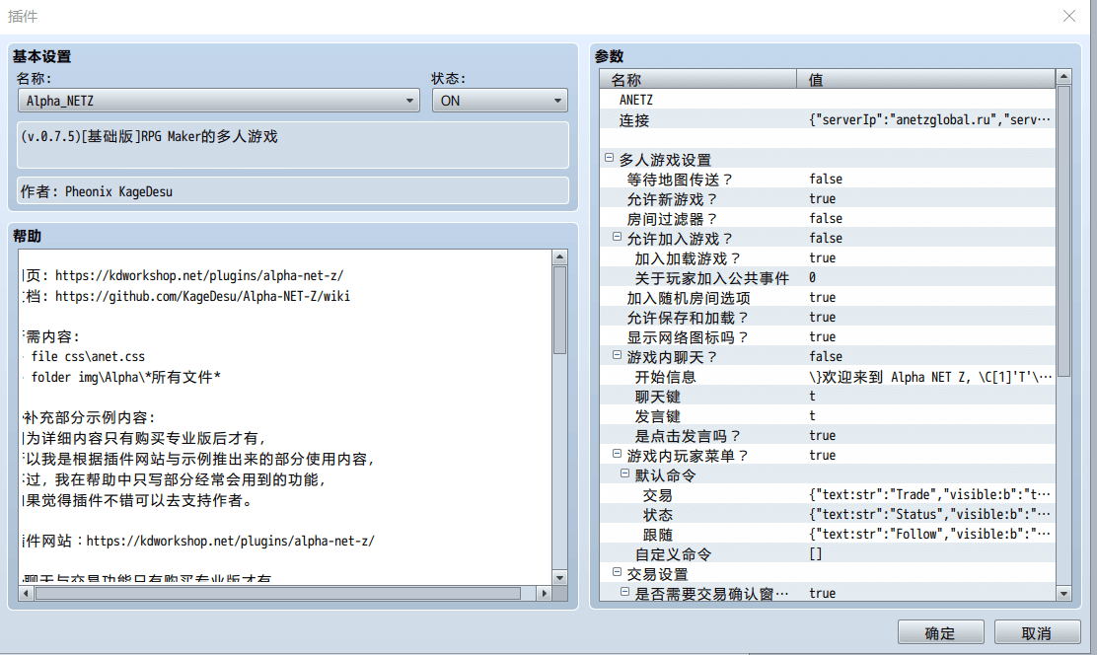Screen dimensions: 1097x655
Task: Click the help text scroll-up arrow
Action: (559, 256)
